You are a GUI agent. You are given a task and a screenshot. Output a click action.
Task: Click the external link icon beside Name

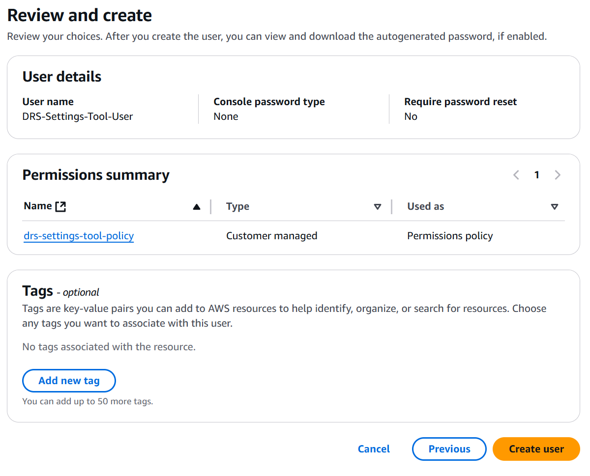[60, 207]
